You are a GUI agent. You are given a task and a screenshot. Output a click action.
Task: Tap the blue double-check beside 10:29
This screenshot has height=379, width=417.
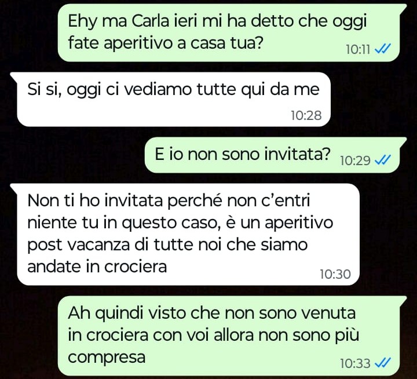(382, 160)
